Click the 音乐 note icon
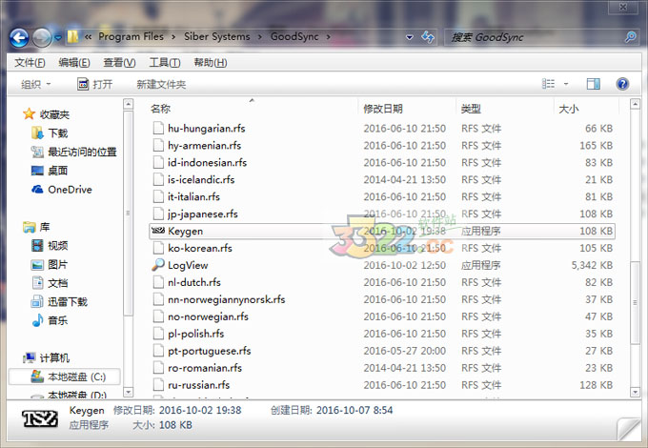648x448 pixels. (x=37, y=320)
